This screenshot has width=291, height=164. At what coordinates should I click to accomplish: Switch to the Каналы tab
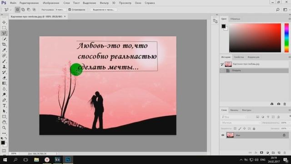(x=234, y=110)
